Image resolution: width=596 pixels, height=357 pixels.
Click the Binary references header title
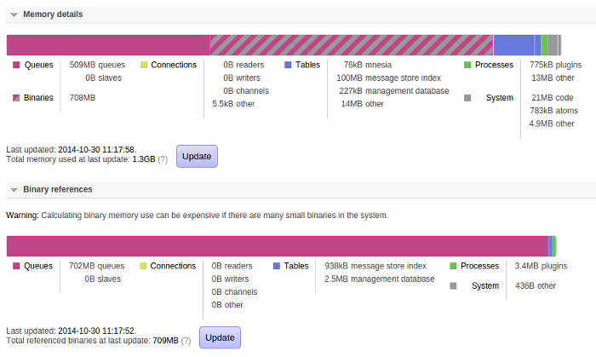coord(58,189)
